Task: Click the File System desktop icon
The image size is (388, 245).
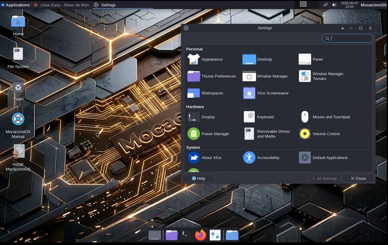Action: click(18, 58)
